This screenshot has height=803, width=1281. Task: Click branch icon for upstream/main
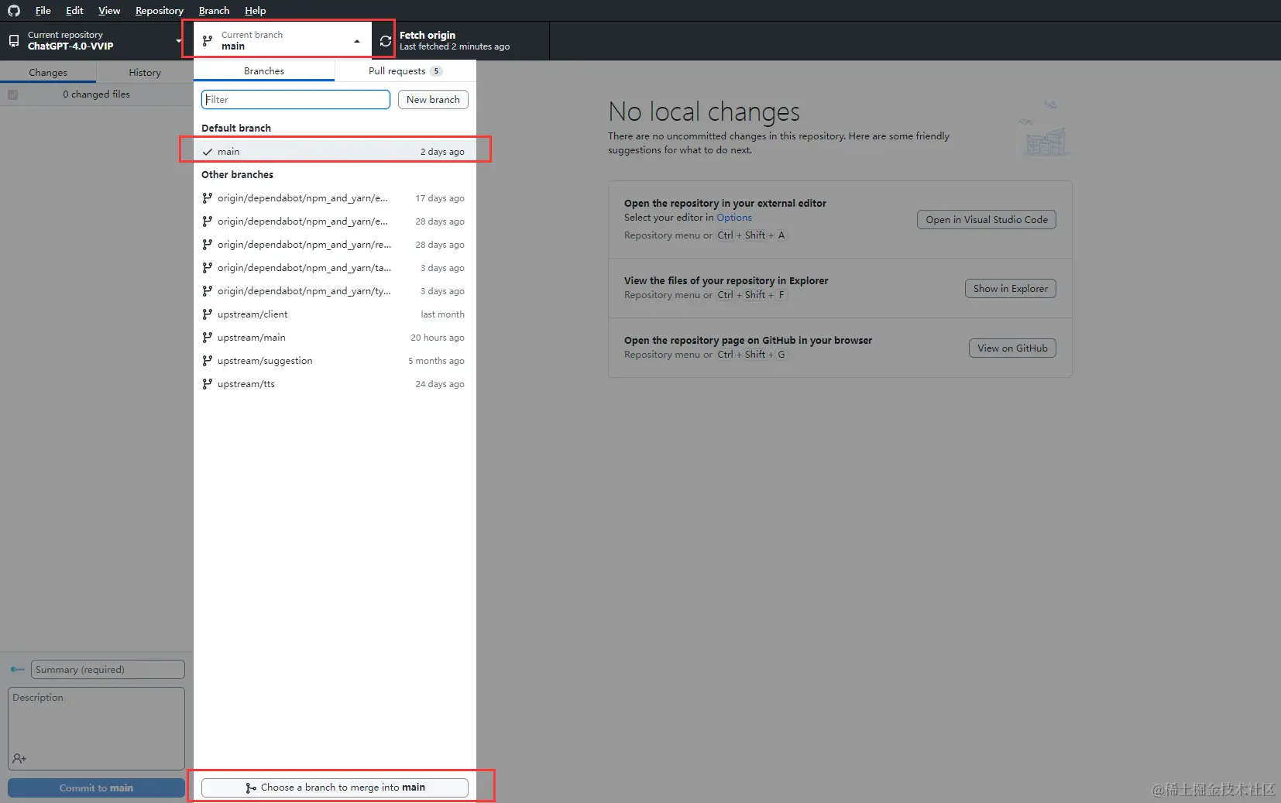click(x=207, y=338)
